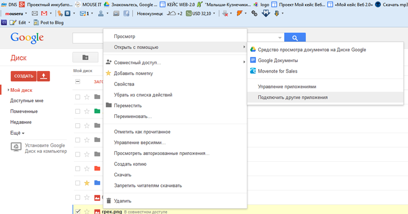Screen dimensions: 408x214
Task: Click the Post to Blog icon
Action: (36, 22)
